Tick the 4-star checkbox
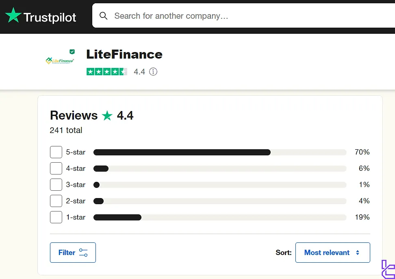The image size is (395, 279). pos(56,168)
